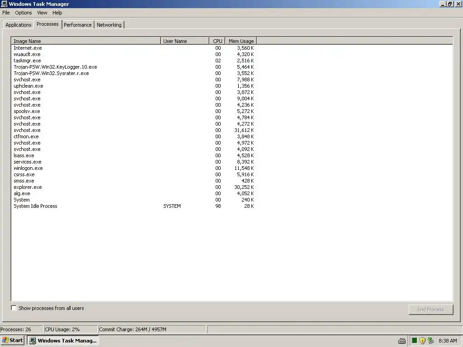Screen dimensions: 463x347
Task: Restore down the Task Manager window
Action: coord(450,4)
